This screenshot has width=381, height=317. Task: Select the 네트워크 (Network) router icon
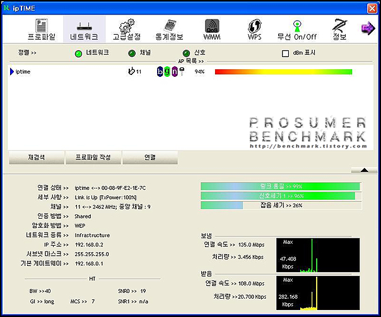[85, 30]
